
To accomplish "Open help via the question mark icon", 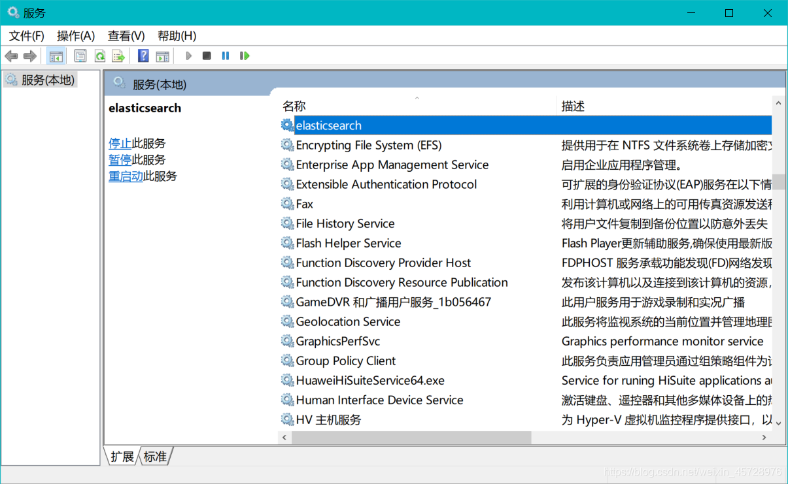I will (x=143, y=56).
